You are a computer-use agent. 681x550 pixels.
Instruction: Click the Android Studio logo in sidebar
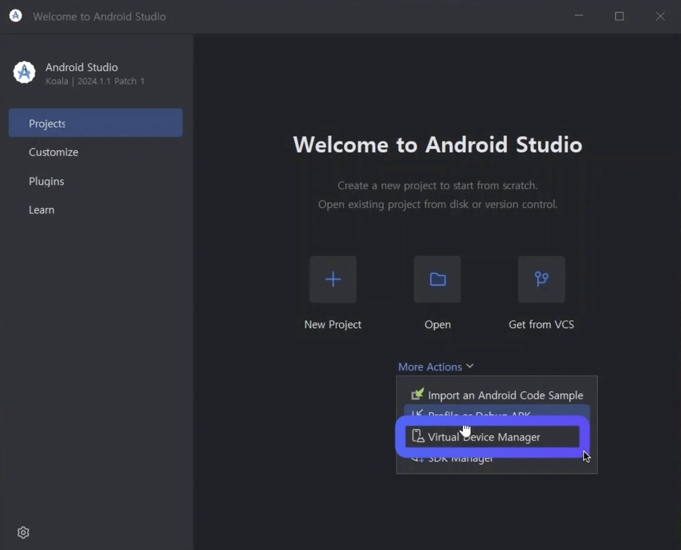click(24, 73)
